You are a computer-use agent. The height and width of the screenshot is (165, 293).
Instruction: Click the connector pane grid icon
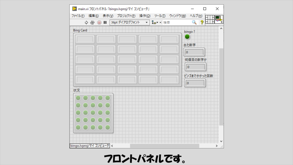(210, 19)
